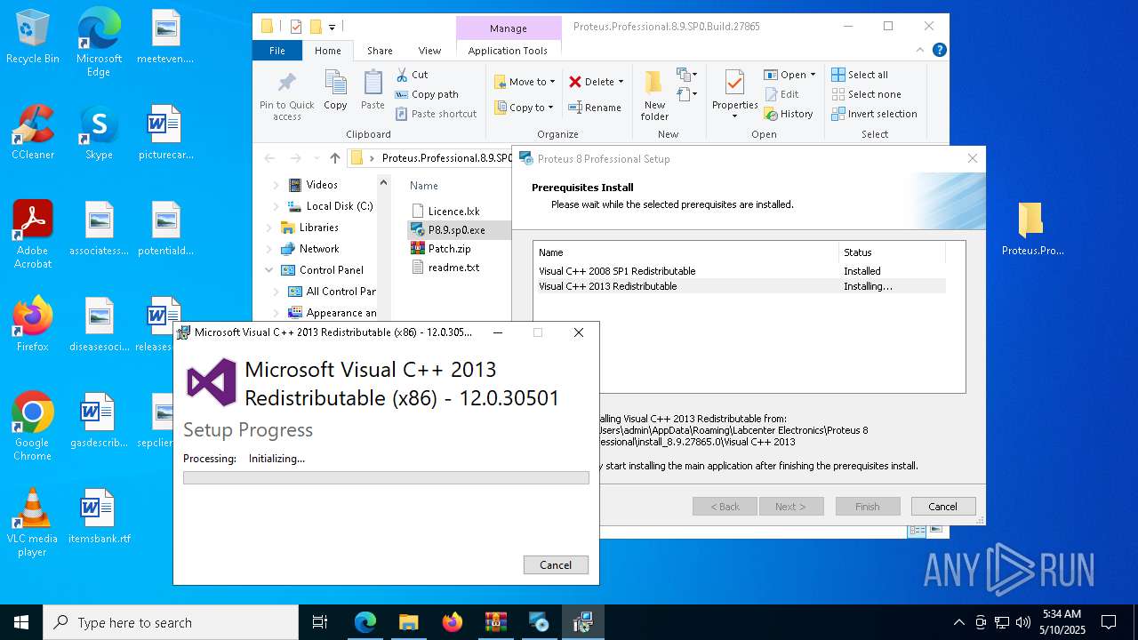1138x640 pixels.
Task: Select Google Chrome desktop shortcut
Action: pyautogui.click(x=33, y=427)
